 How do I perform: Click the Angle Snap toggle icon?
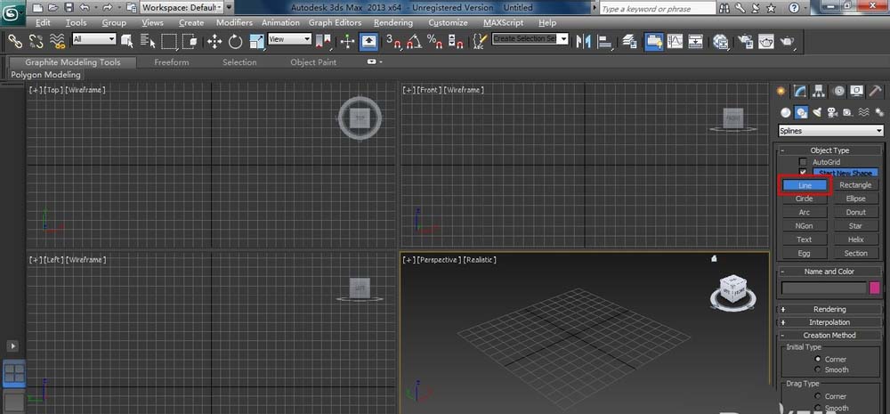pyautogui.click(x=414, y=41)
